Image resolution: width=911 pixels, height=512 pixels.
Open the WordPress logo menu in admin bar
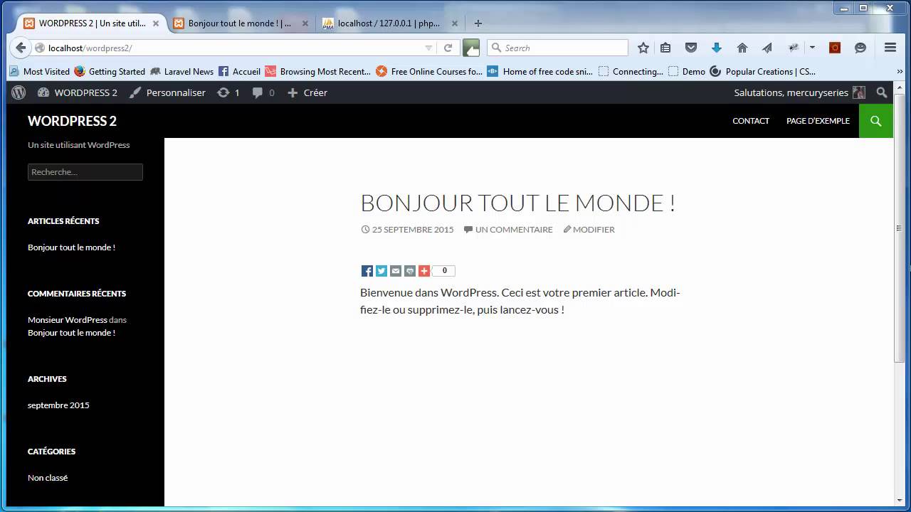tap(19, 92)
